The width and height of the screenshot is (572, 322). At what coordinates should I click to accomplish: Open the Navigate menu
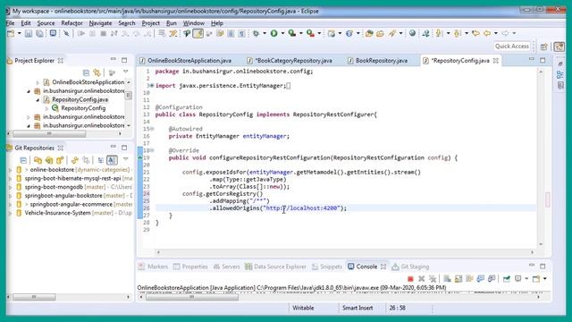pos(100,23)
